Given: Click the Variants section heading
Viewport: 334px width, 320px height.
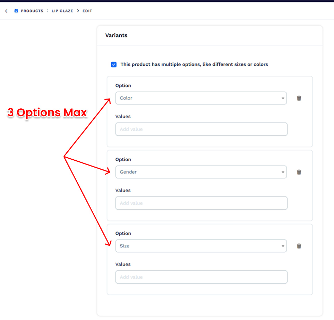Looking at the screenshot, I should point(116,35).
